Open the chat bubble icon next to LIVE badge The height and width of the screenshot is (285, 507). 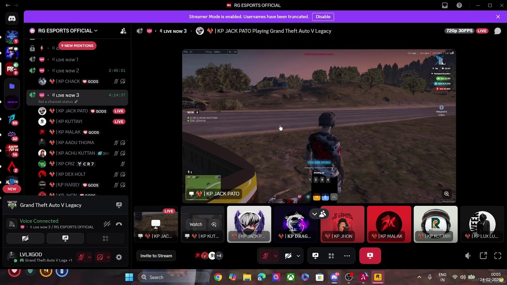point(497,31)
